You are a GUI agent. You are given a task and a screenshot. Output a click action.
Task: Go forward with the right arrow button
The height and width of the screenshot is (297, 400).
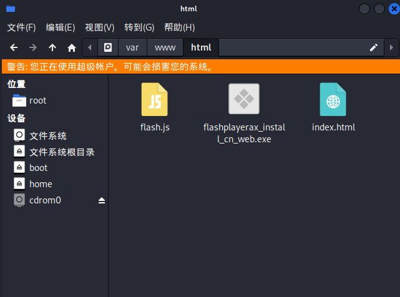[33, 47]
